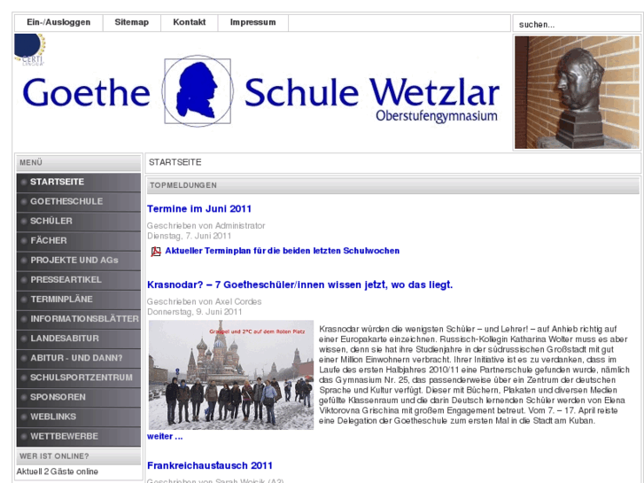Click the Topmeldungen section header
This screenshot has width=644, height=483.
click(393, 185)
